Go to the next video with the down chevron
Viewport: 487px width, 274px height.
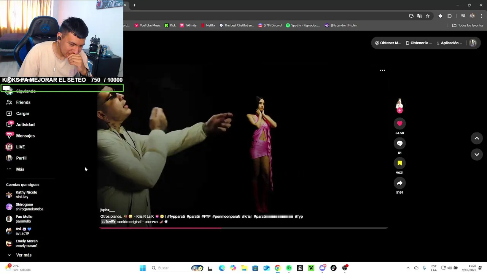pyautogui.click(x=477, y=155)
